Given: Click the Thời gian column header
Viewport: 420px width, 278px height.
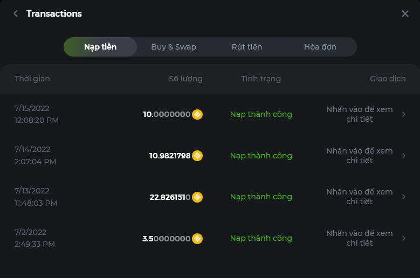Looking at the screenshot, I should 32,79.
